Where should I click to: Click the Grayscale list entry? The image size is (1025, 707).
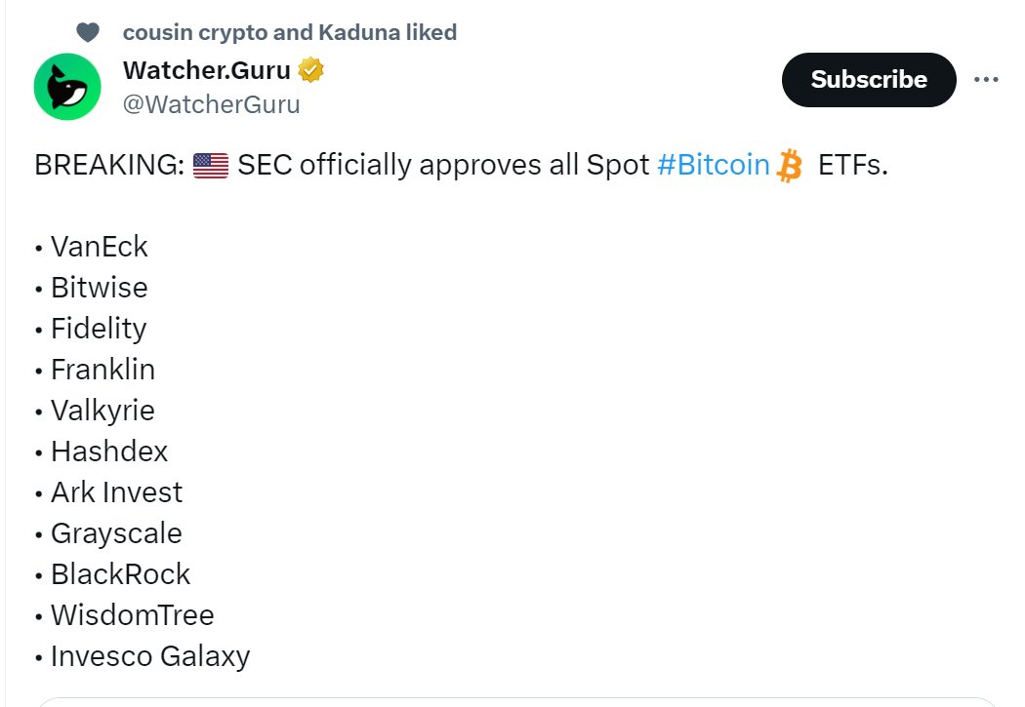tap(116, 533)
